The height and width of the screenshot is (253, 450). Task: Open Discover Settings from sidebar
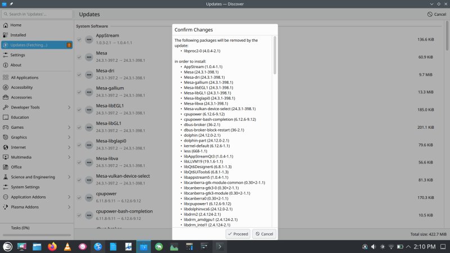pos(37,55)
